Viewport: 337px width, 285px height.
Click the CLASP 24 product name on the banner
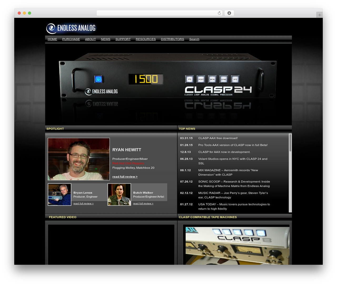pyautogui.click(x=218, y=90)
